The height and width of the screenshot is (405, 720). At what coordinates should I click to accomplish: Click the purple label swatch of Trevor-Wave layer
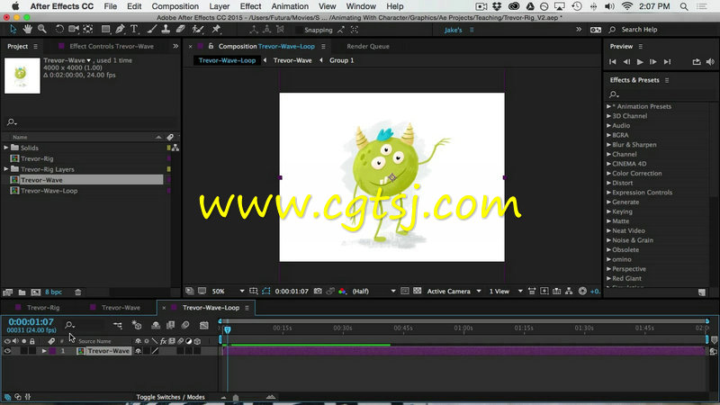(x=52, y=351)
